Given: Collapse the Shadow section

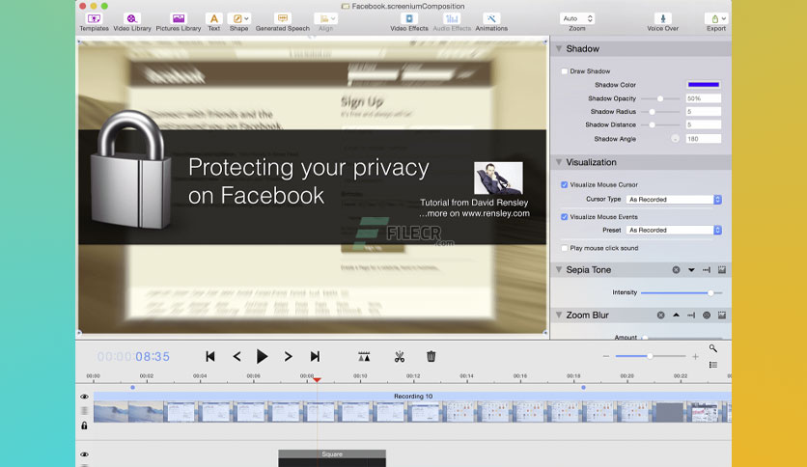Looking at the screenshot, I should (558, 48).
